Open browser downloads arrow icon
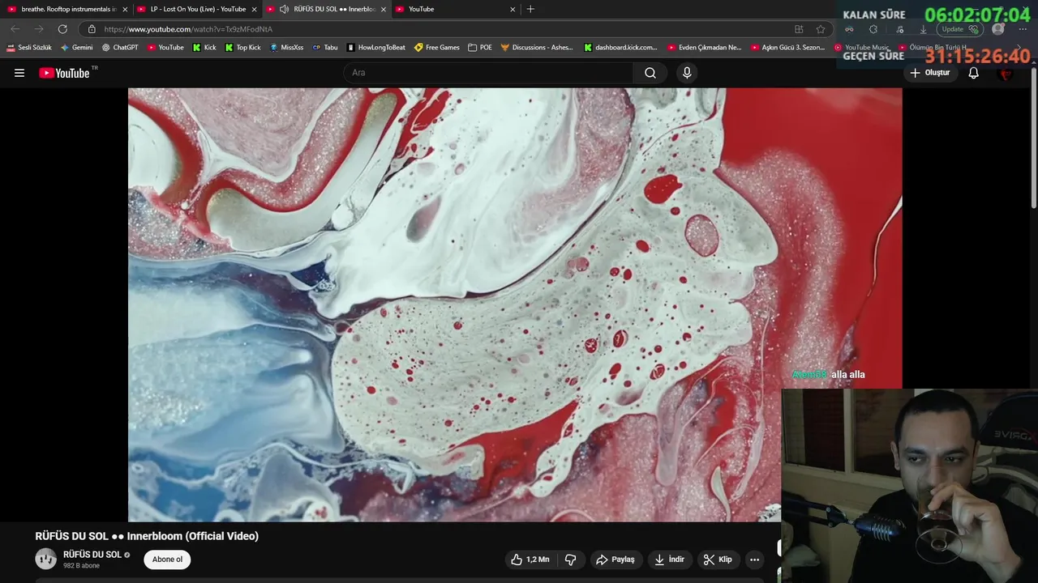The image size is (1038, 583). [923, 29]
